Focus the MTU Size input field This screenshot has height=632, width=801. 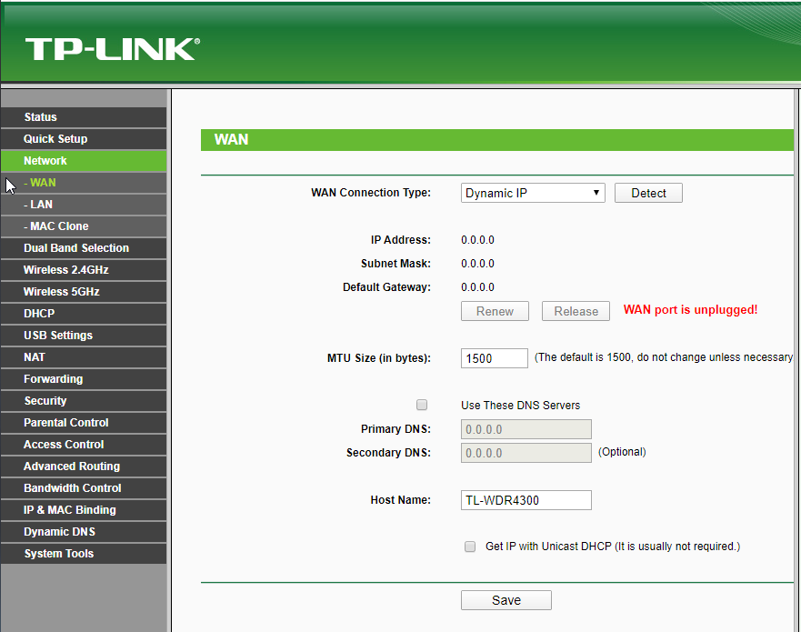tap(494, 358)
